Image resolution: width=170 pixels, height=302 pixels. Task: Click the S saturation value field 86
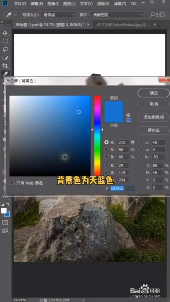pyautogui.click(x=123, y=150)
